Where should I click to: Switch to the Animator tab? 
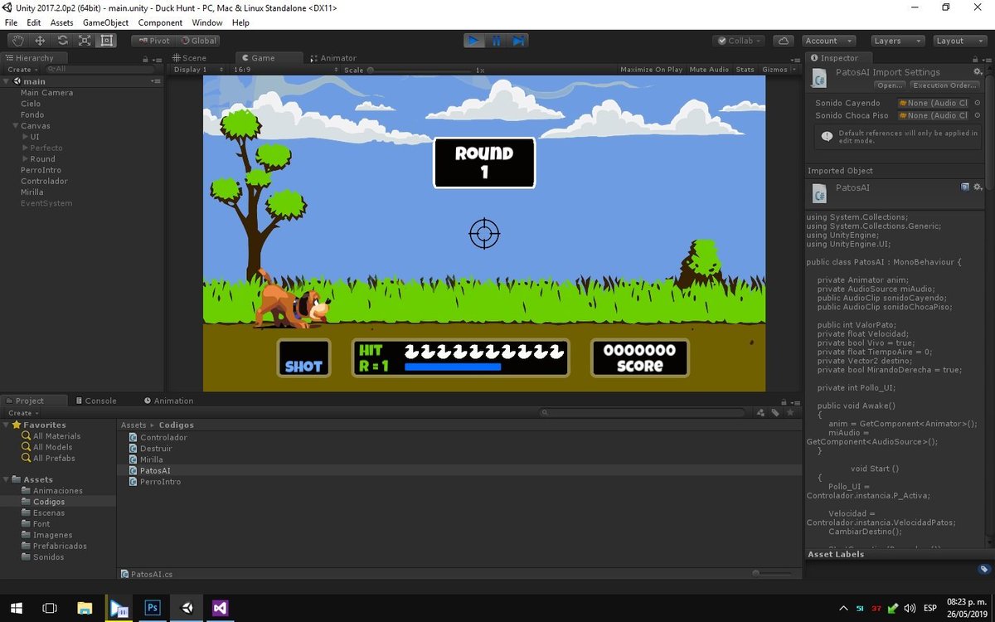[332, 58]
